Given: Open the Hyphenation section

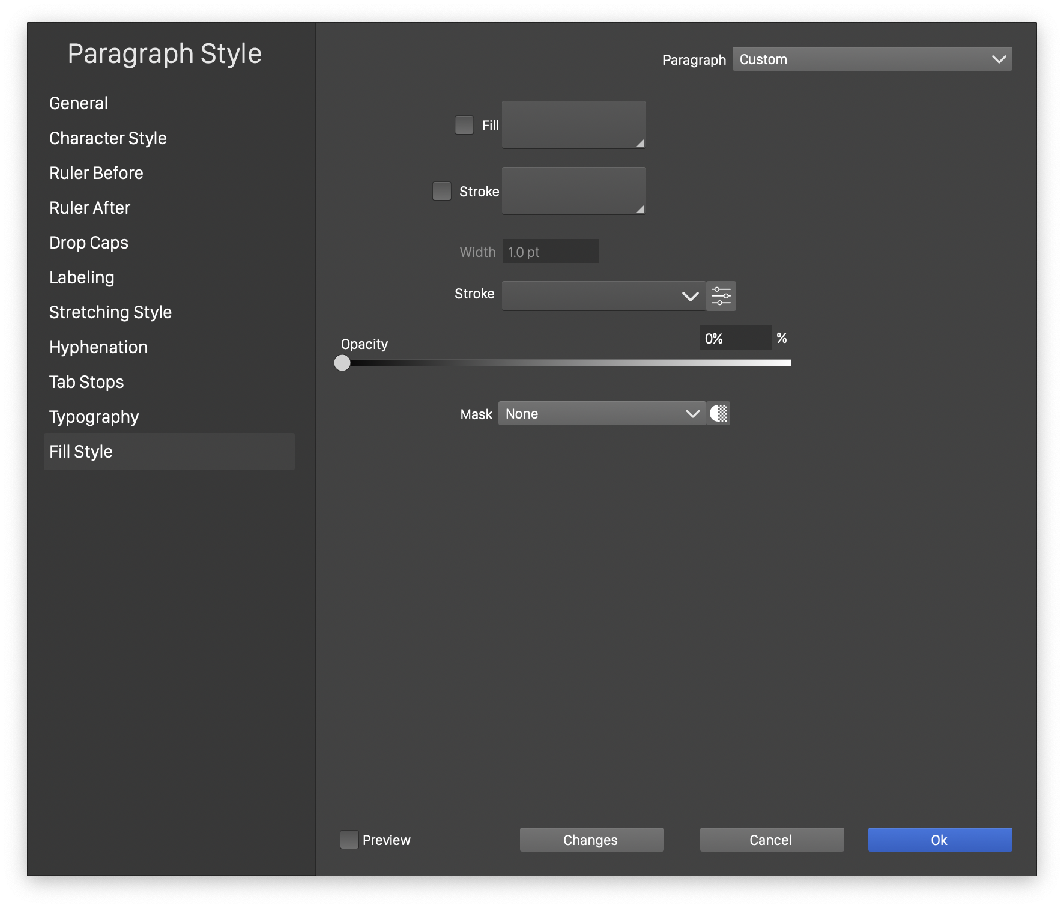Looking at the screenshot, I should pos(98,347).
